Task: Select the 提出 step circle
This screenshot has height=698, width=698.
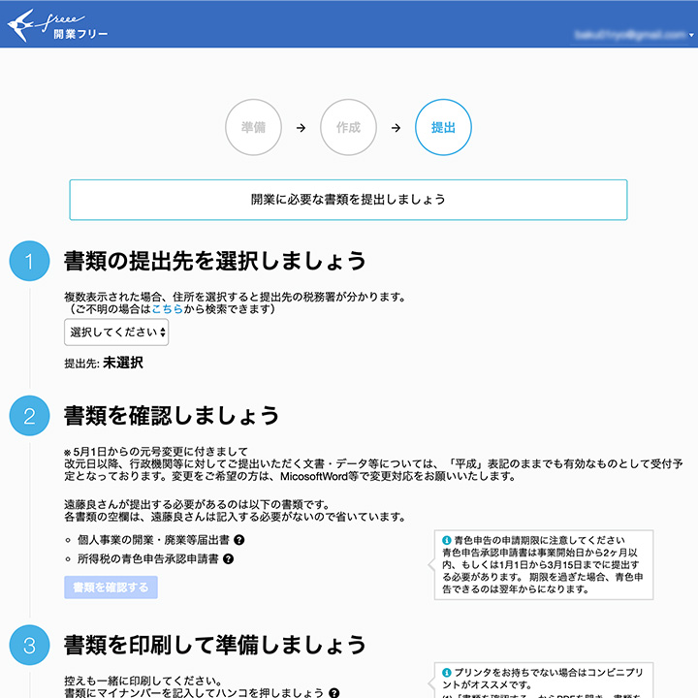Action: pyautogui.click(x=443, y=127)
